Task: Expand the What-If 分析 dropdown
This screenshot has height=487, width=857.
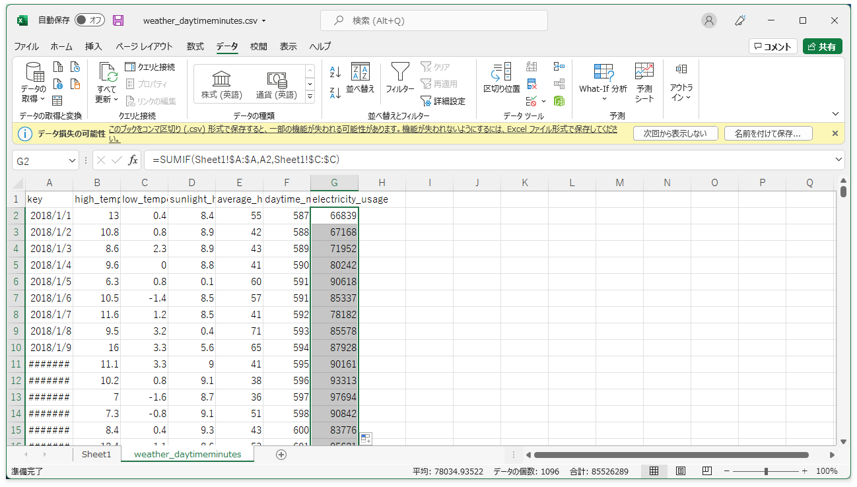Action: pyautogui.click(x=603, y=99)
